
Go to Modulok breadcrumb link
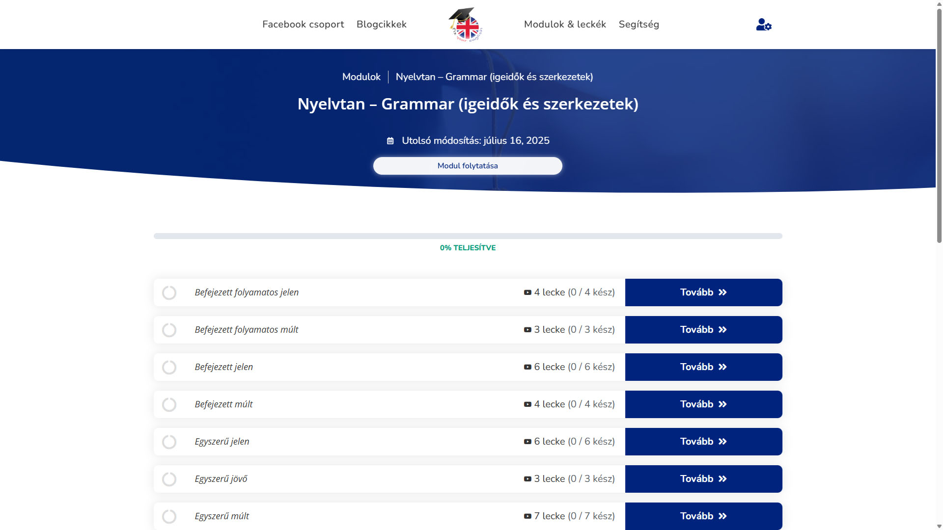(361, 77)
